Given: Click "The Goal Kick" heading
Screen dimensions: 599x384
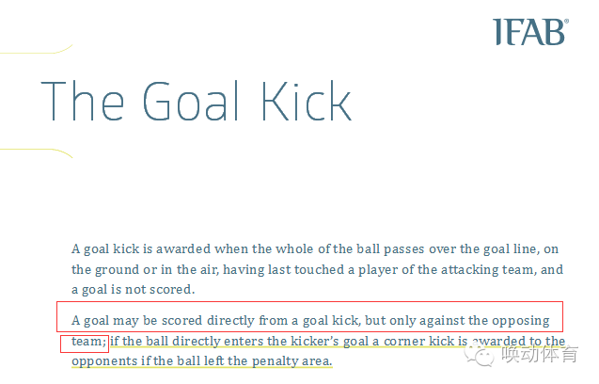Looking at the screenshot, I should click(196, 101).
